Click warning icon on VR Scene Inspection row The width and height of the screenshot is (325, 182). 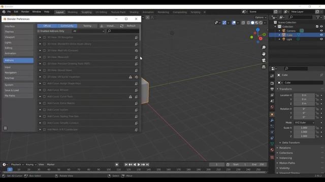(131, 77)
